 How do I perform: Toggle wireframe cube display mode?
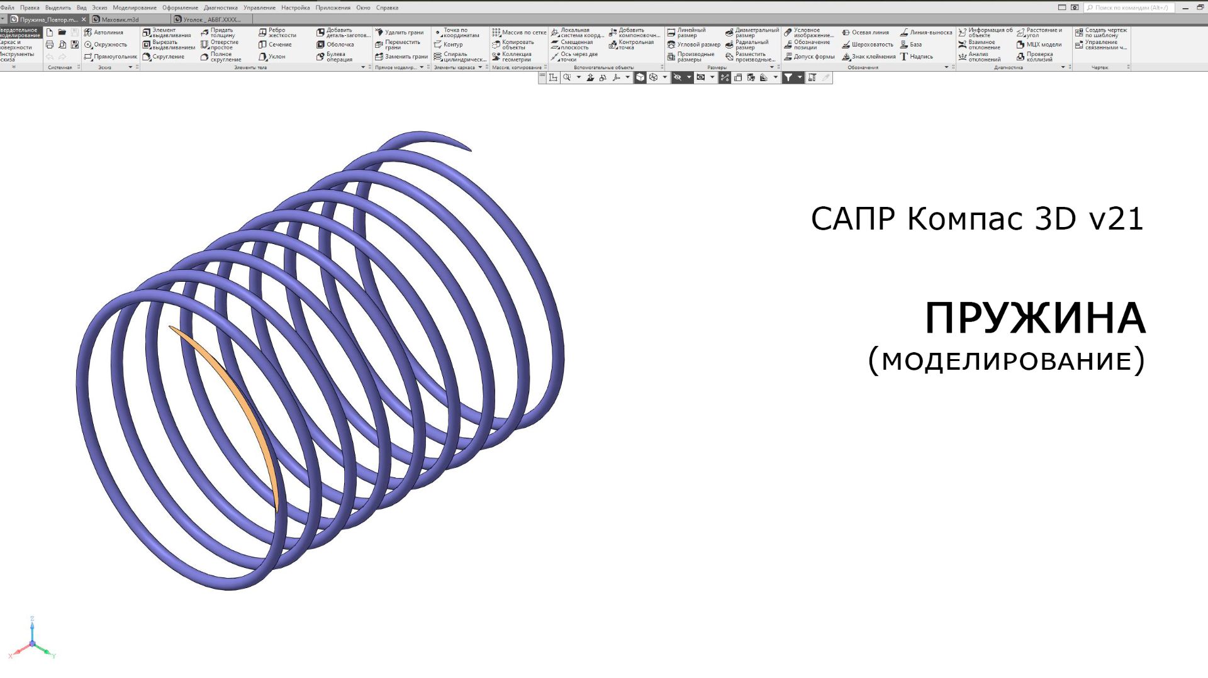pyautogui.click(x=653, y=77)
